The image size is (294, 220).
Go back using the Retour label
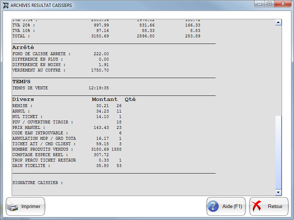click(x=275, y=207)
